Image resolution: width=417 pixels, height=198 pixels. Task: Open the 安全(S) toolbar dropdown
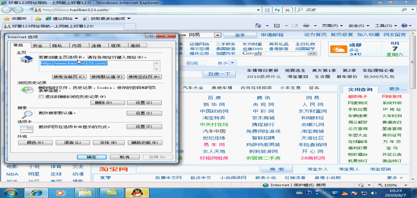point(357,26)
